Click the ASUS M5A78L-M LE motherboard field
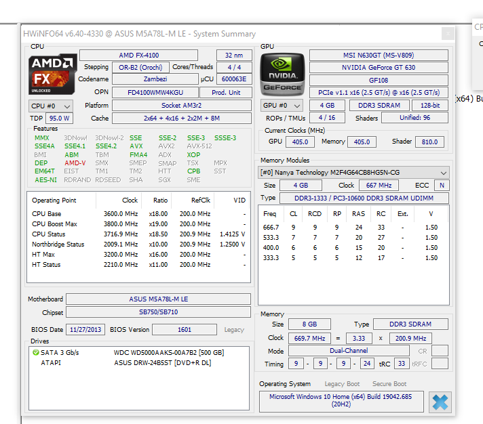Screen dimensions: 483x424 158,299
